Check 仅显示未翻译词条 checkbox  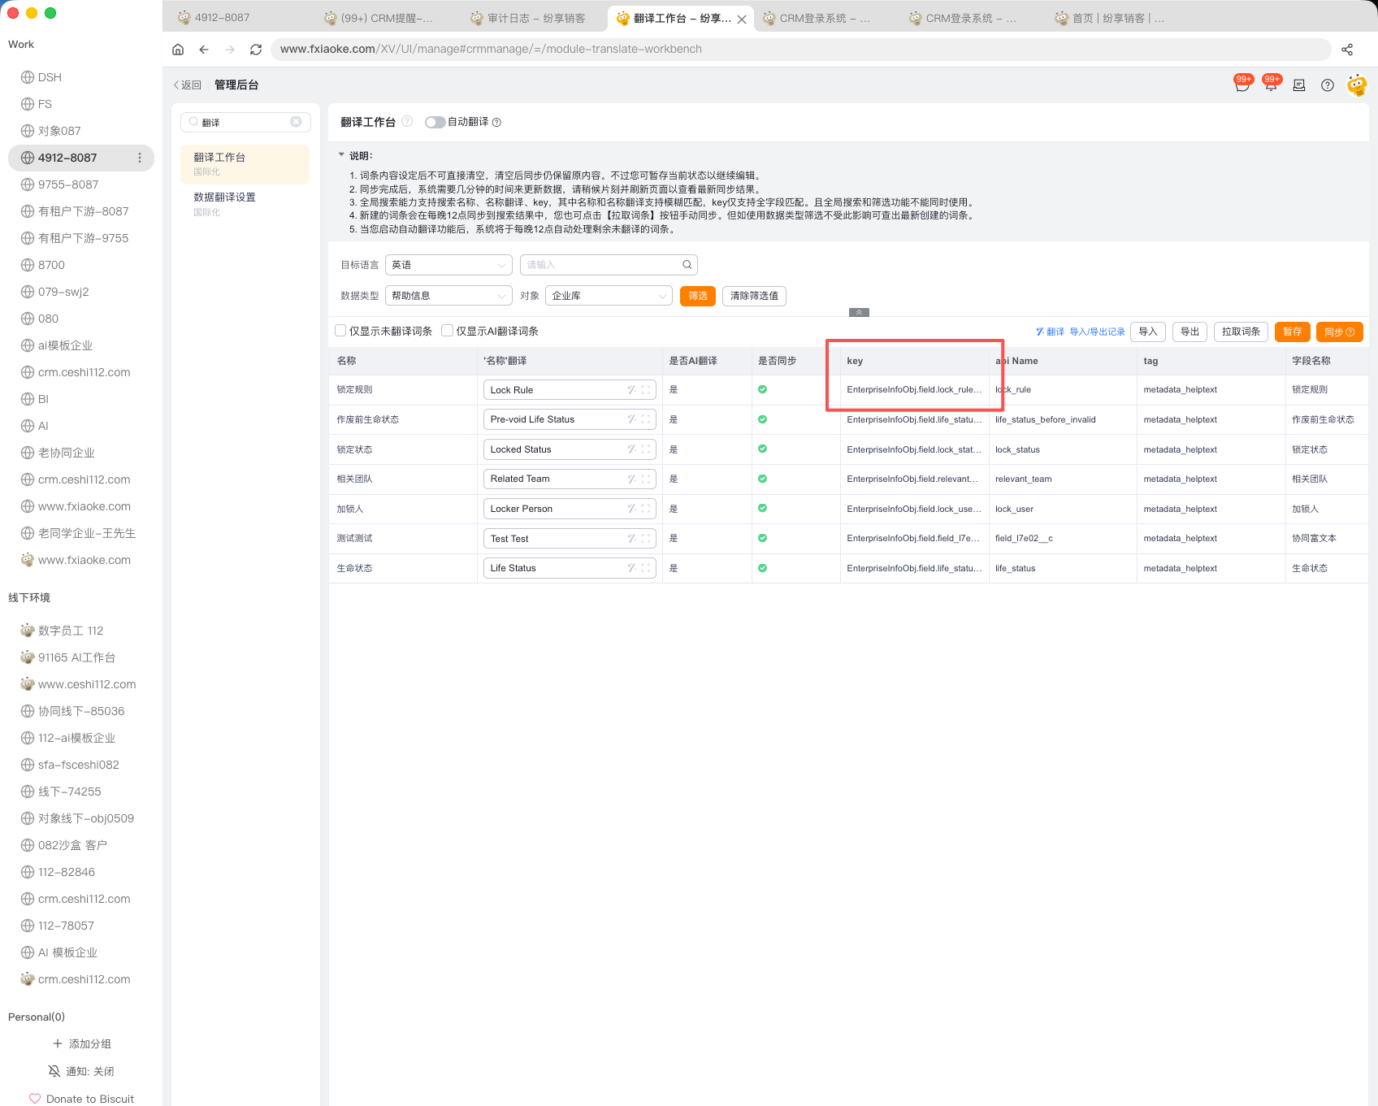[340, 331]
